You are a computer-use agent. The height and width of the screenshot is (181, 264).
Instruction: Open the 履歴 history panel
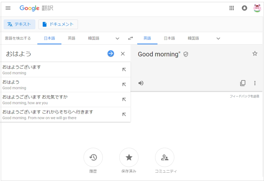(93, 157)
